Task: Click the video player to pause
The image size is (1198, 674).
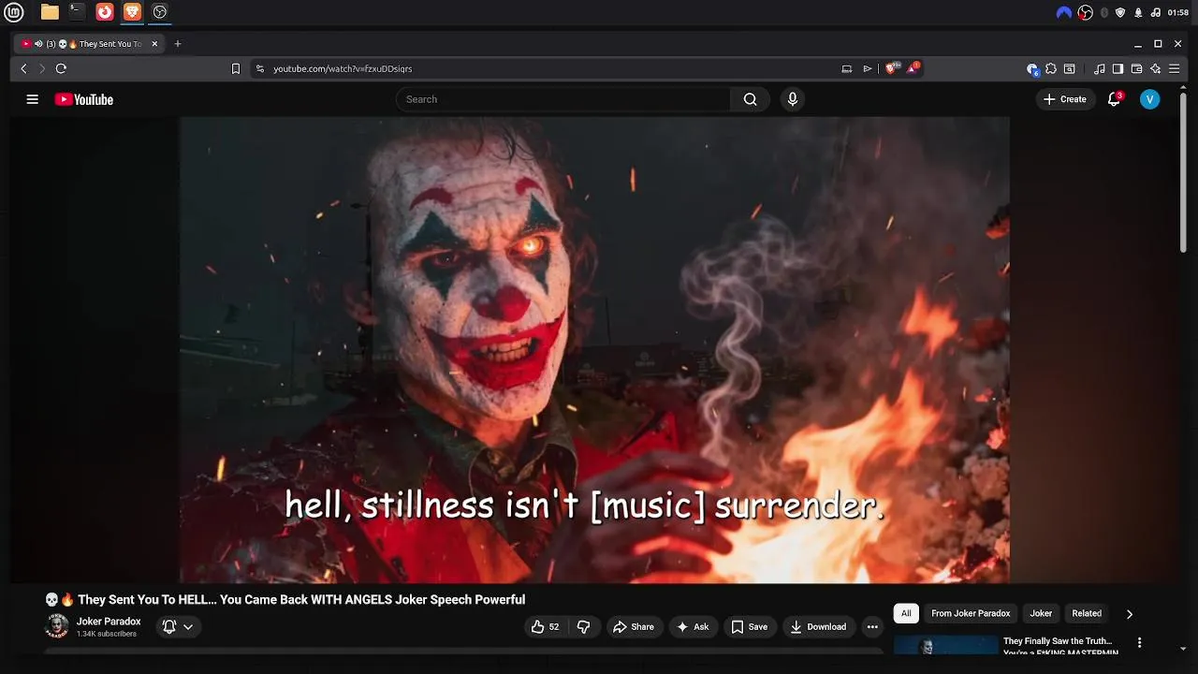Action: pyautogui.click(x=594, y=350)
